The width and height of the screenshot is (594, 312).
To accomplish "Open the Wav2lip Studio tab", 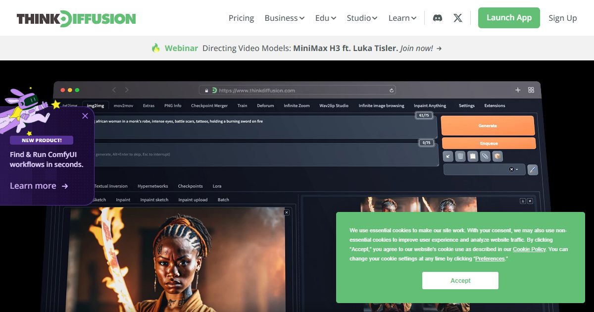I will [x=334, y=105].
